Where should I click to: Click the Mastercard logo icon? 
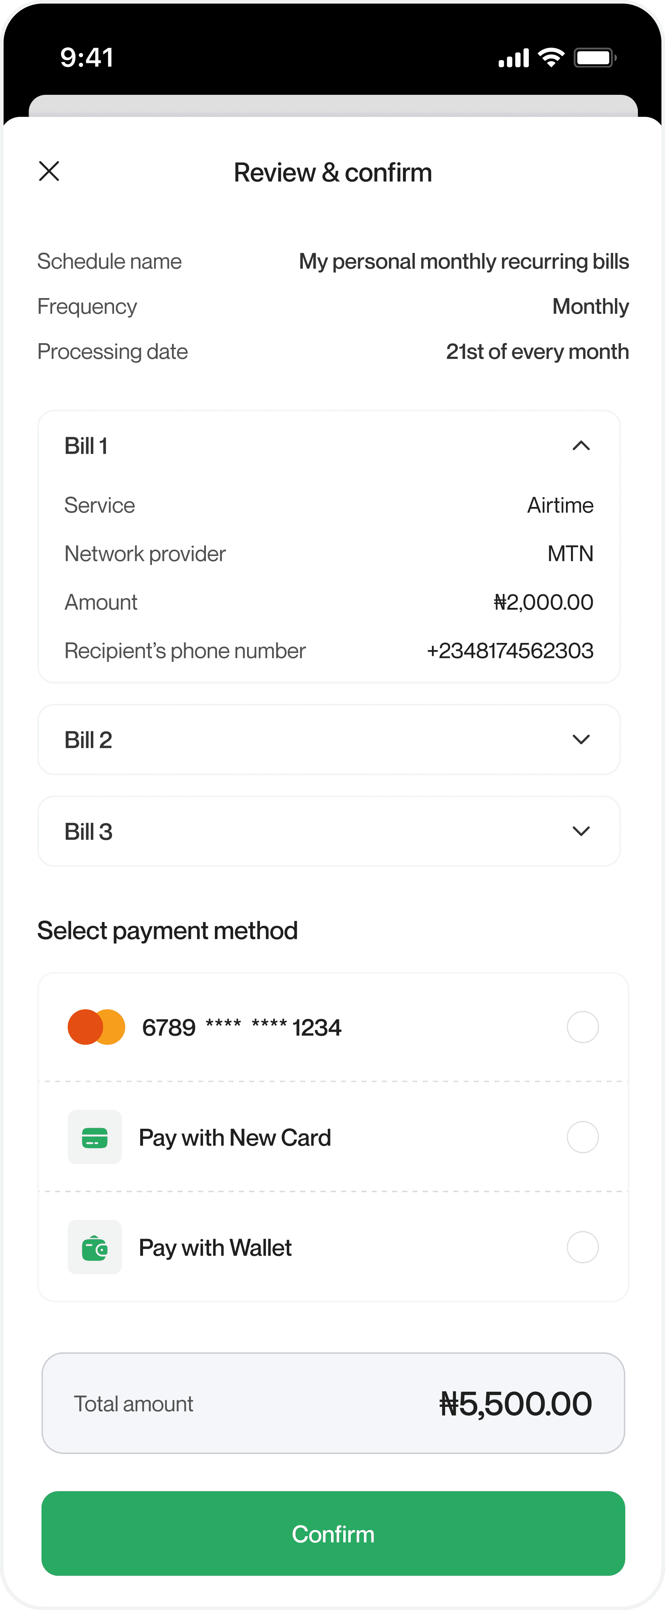pos(96,1027)
